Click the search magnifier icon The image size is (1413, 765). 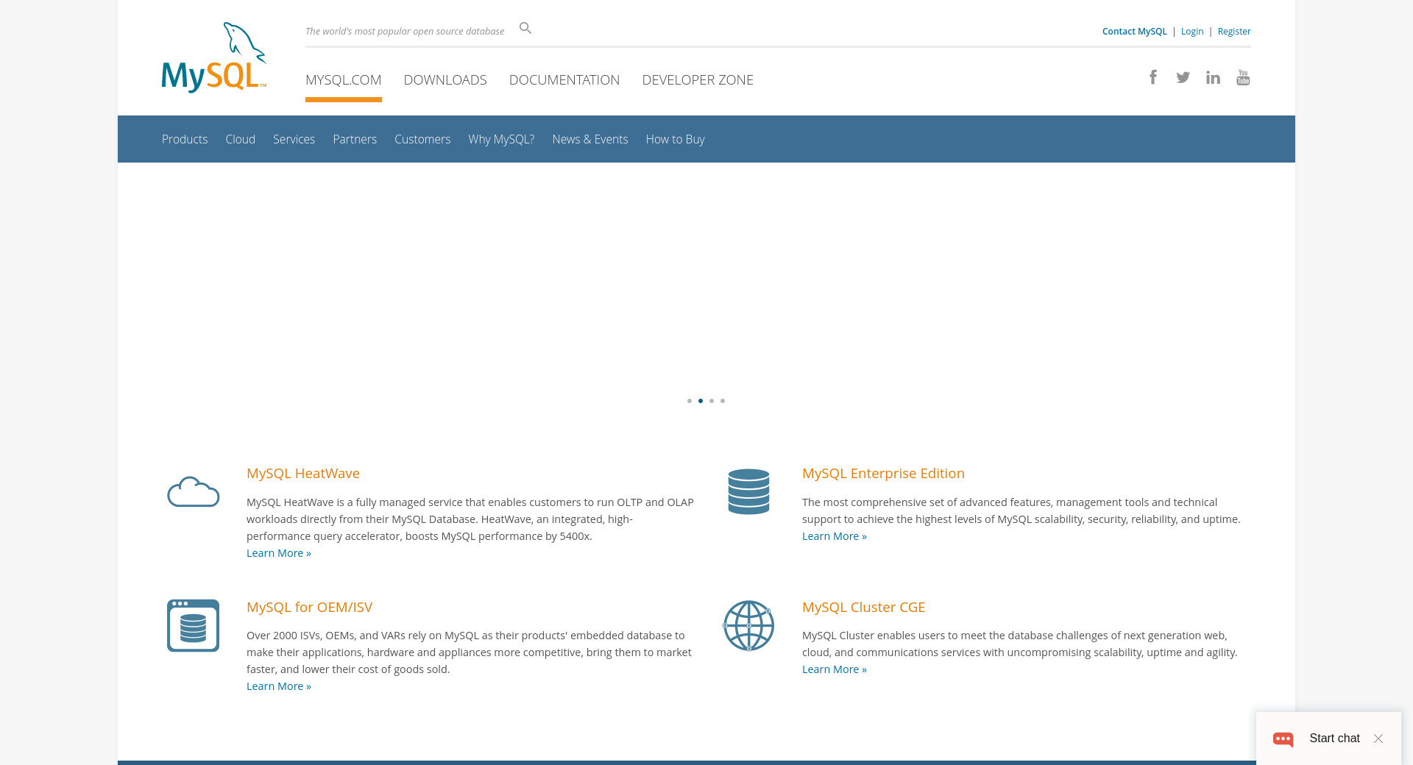[x=525, y=28]
